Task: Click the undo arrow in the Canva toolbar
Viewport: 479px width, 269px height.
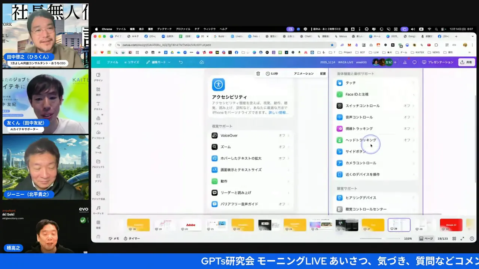Action: pos(181,62)
